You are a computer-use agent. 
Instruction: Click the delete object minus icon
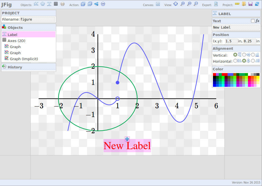coord(103,4)
